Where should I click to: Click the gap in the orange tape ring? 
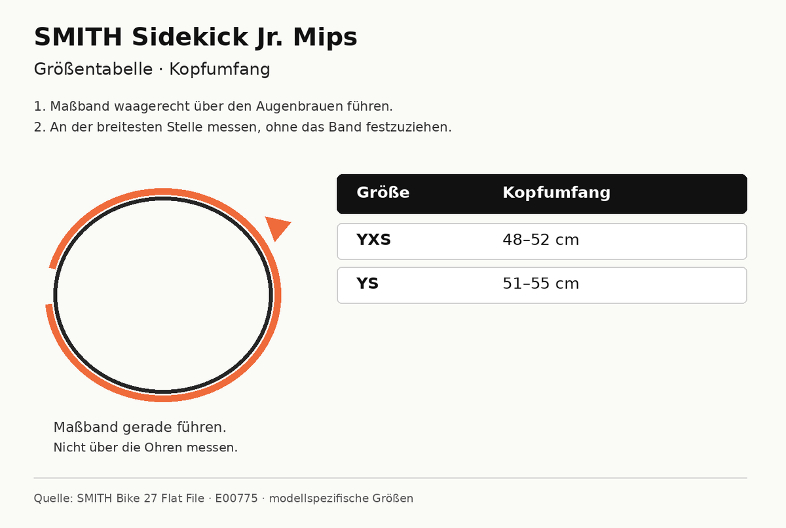pos(49,286)
